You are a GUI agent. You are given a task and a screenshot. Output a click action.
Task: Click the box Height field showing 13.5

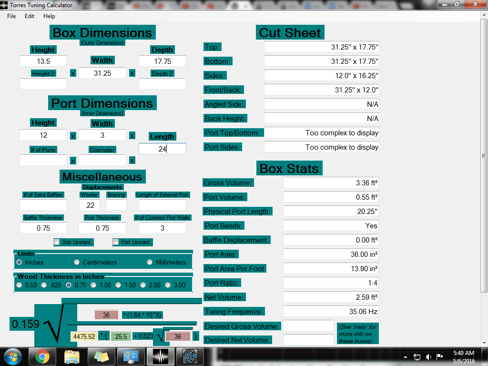(43, 61)
